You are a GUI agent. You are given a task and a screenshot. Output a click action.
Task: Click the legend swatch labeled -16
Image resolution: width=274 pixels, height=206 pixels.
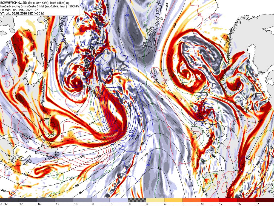tap(45, 200)
